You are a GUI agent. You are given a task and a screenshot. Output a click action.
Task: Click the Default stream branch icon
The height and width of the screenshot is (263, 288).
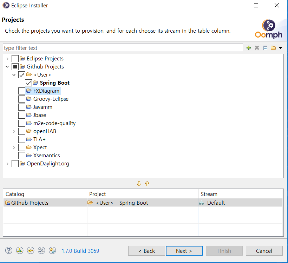[202, 203]
